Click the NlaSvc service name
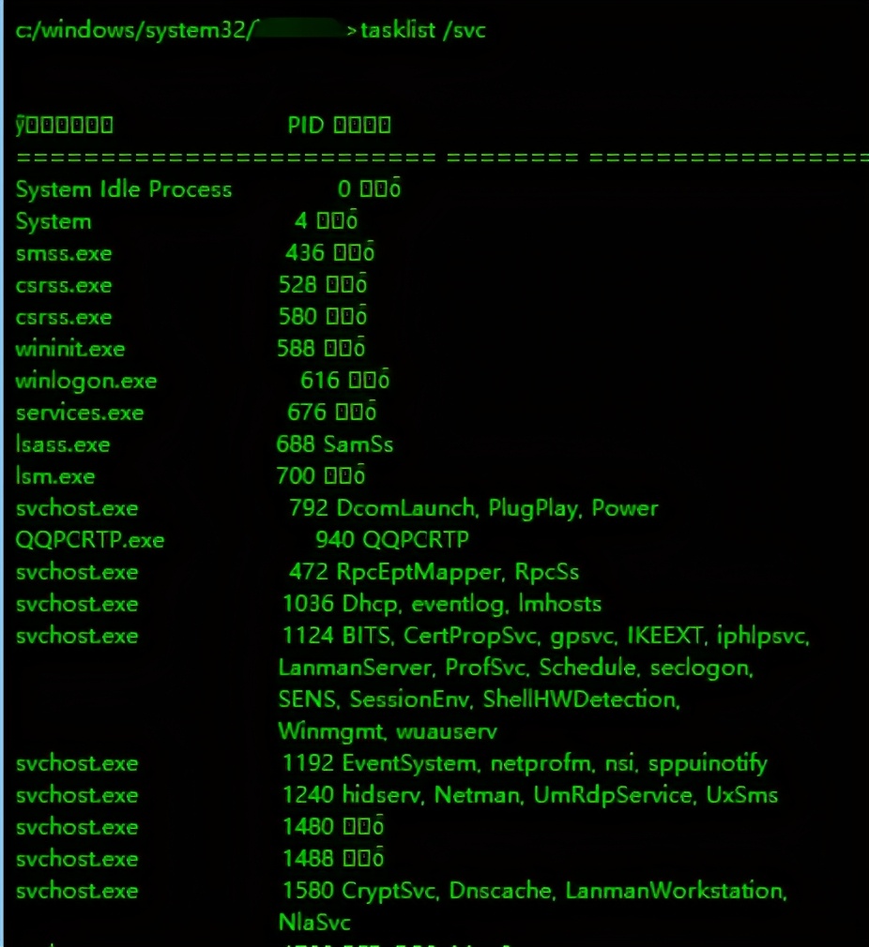 point(315,923)
